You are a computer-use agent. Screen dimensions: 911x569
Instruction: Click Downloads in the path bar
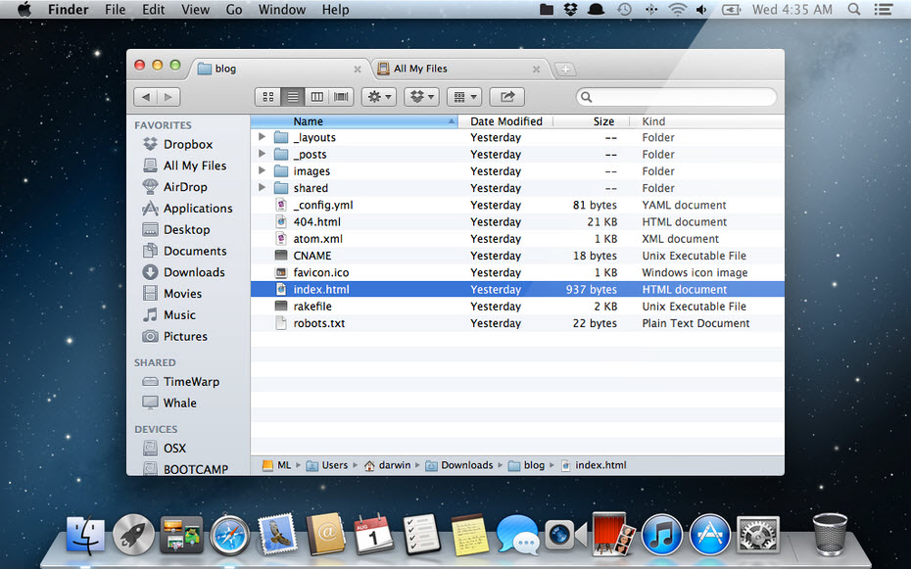[x=466, y=465]
